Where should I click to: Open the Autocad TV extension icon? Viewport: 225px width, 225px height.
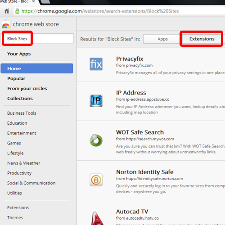(97, 218)
